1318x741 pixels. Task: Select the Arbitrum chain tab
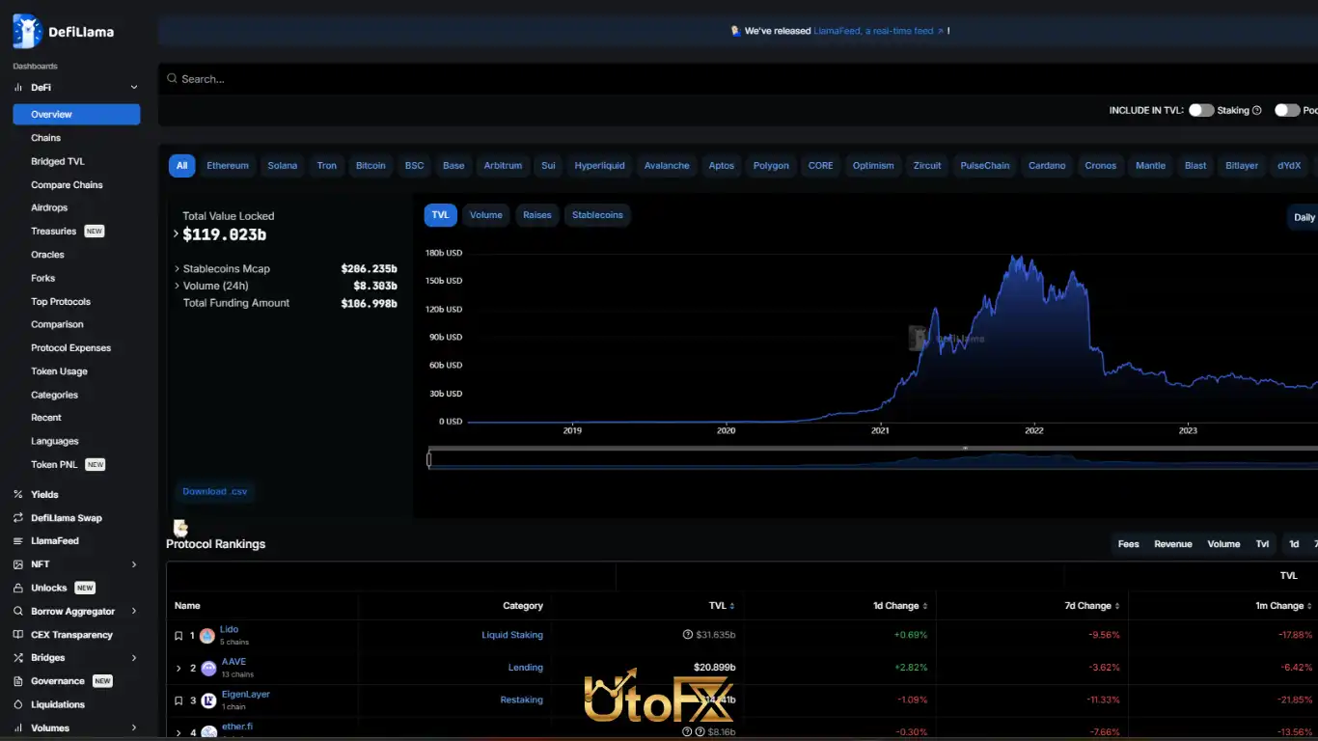[x=503, y=166]
